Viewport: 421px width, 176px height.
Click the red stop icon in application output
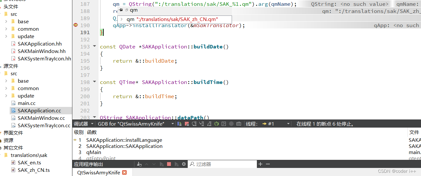(x=169, y=164)
